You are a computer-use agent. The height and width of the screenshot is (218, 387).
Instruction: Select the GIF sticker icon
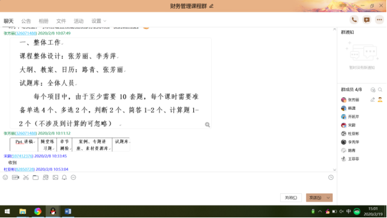coord(16,178)
